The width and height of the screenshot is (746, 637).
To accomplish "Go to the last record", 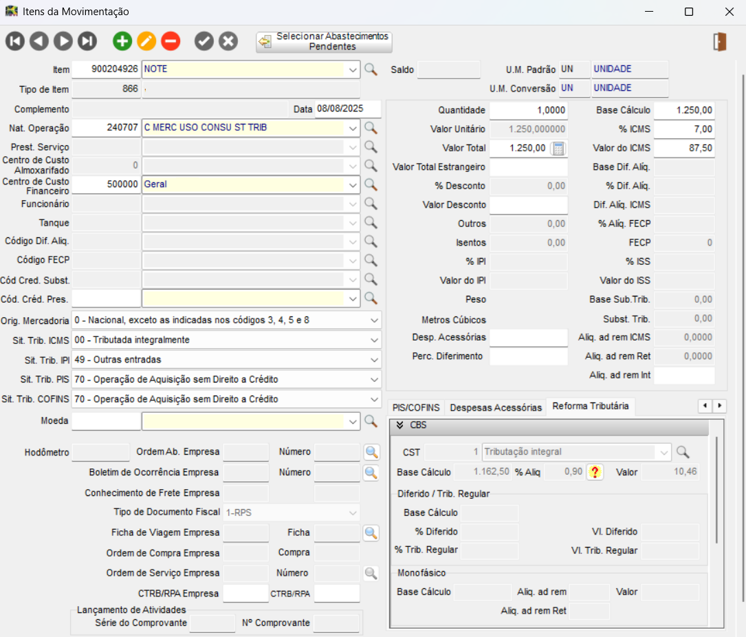I will [87, 41].
